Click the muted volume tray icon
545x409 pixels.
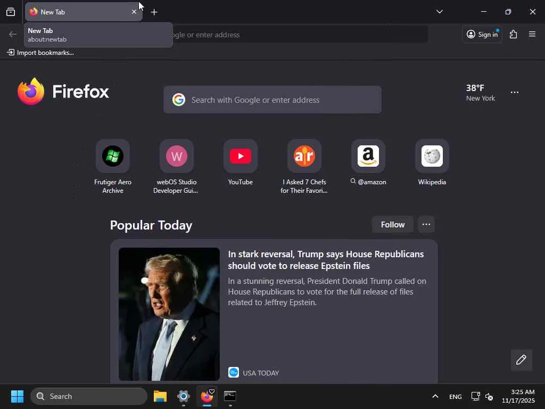click(x=489, y=396)
